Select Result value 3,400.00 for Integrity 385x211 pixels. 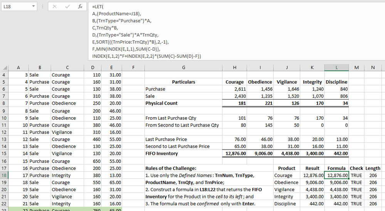[312, 197]
